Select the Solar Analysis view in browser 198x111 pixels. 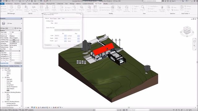tap(10, 88)
